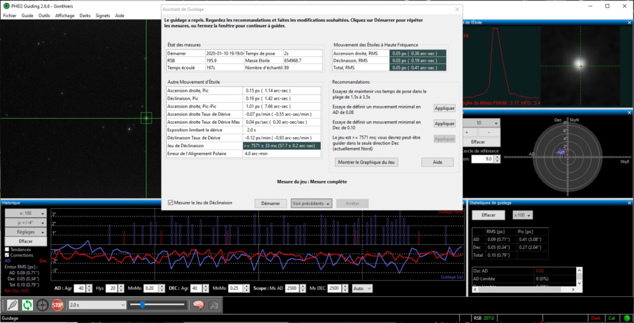Image resolution: width=634 pixels, height=323 pixels.
Task: Open the 50 dropdown in target panel
Action: 481,122
